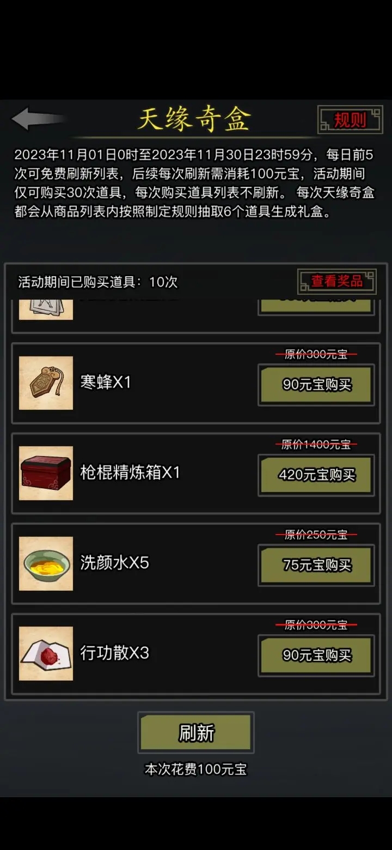This screenshot has width=392, height=850.
Task: Select the 行功散X3 item name
Action: pyautogui.click(x=114, y=653)
